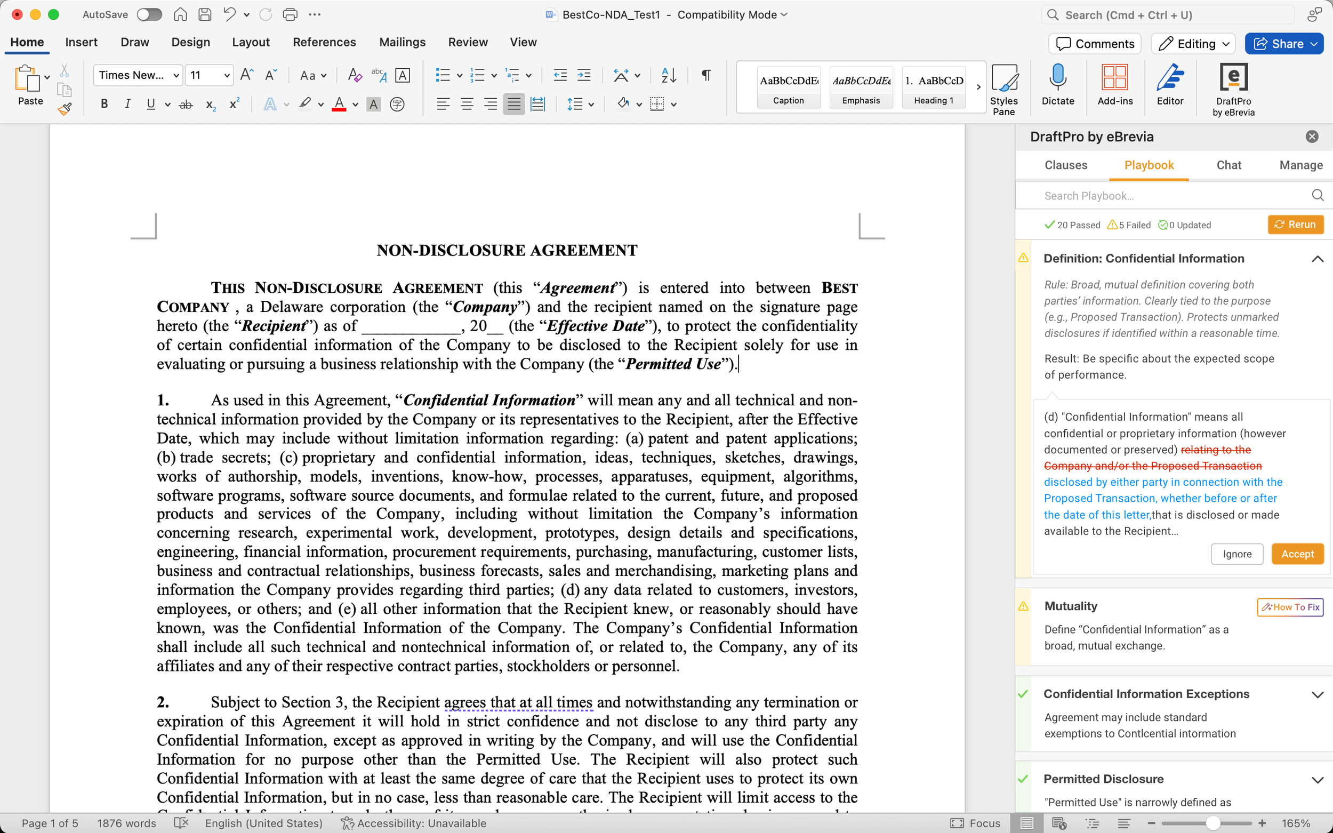This screenshot has width=1333, height=833.
Task: Open the Styles Pane
Action: [x=1003, y=89]
